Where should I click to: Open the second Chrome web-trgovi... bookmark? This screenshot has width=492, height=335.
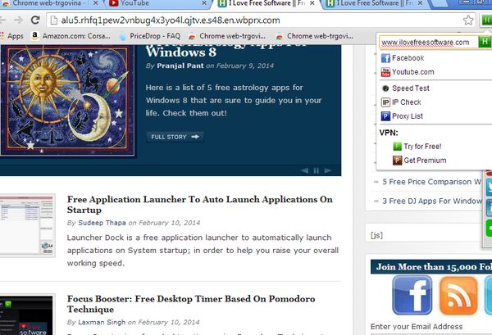click(314, 36)
